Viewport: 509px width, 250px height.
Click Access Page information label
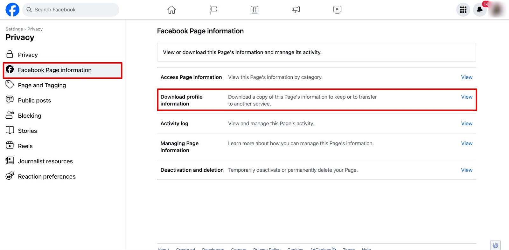coord(191,77)
